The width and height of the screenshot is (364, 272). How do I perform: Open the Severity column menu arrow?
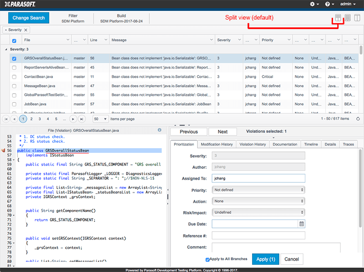tap(239, 40)
